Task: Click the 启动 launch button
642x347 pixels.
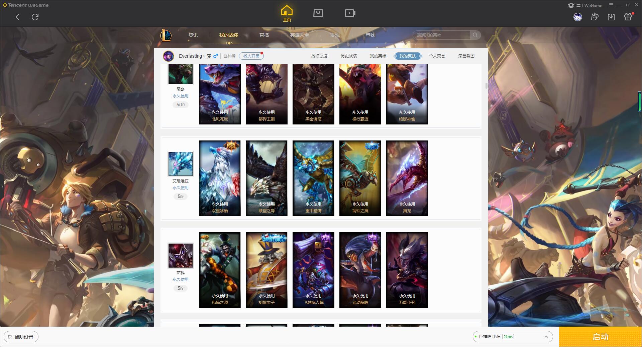Action: [x=600, y=337]
